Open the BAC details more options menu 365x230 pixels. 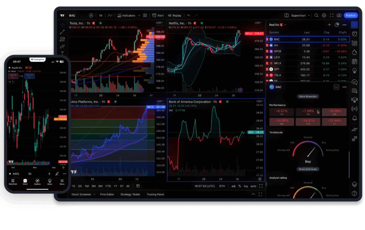click(345, 87)
